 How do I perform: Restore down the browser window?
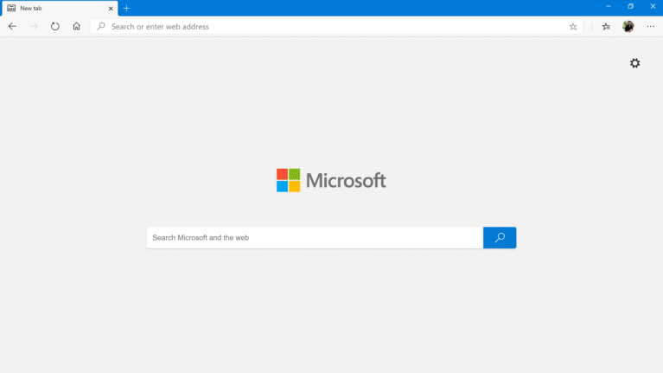[x=630, y=7]
